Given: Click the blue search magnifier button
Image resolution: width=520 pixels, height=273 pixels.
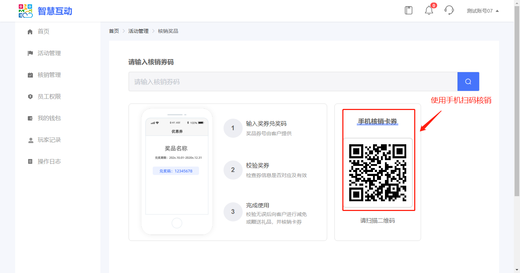Looking at the screenshot, I should [468, 82].
